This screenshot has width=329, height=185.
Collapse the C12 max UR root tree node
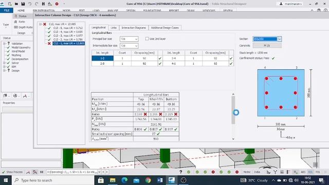pyautogui.click(x=40, y=24)
